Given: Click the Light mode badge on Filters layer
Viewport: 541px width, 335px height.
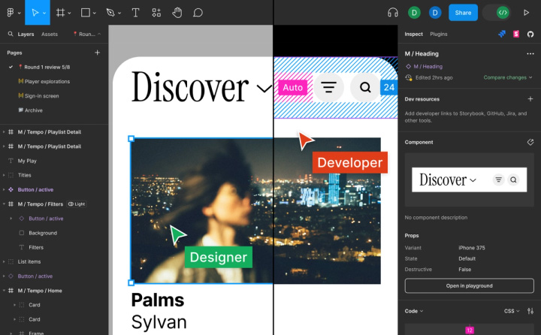Looking at the screenshot, I should [77, 204].
